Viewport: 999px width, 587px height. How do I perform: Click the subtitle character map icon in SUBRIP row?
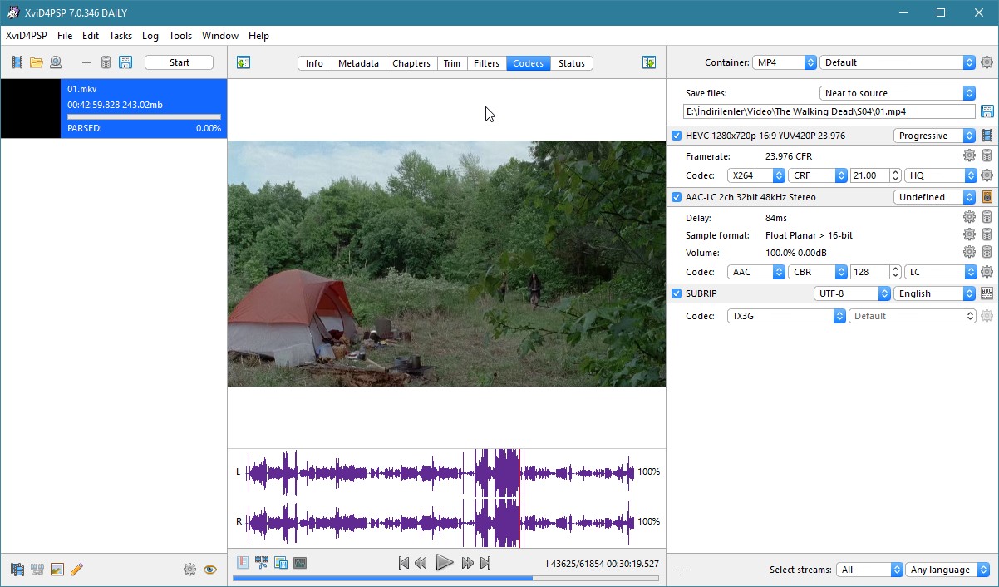987,293
